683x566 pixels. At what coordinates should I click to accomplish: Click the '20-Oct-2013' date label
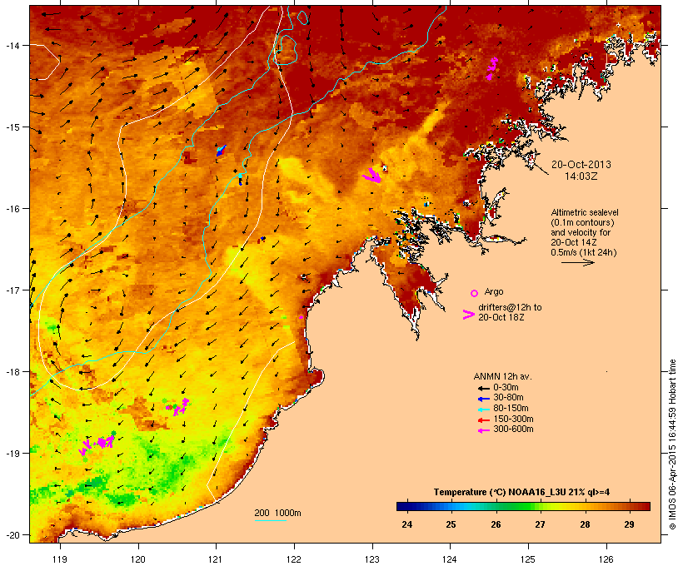[581, 165]
